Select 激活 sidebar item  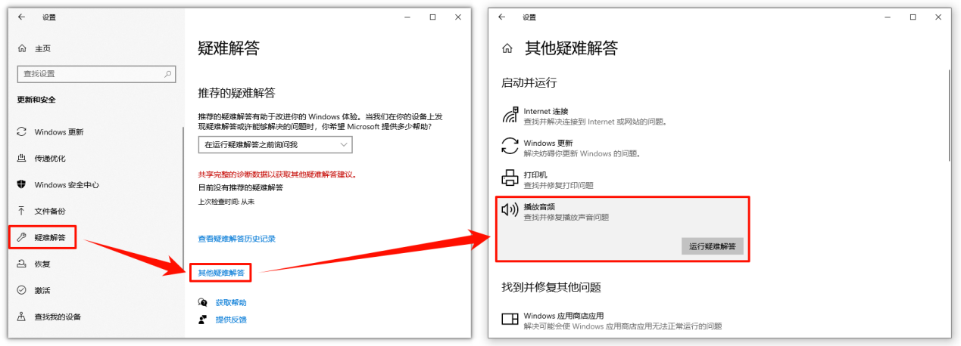coord(42,290)
